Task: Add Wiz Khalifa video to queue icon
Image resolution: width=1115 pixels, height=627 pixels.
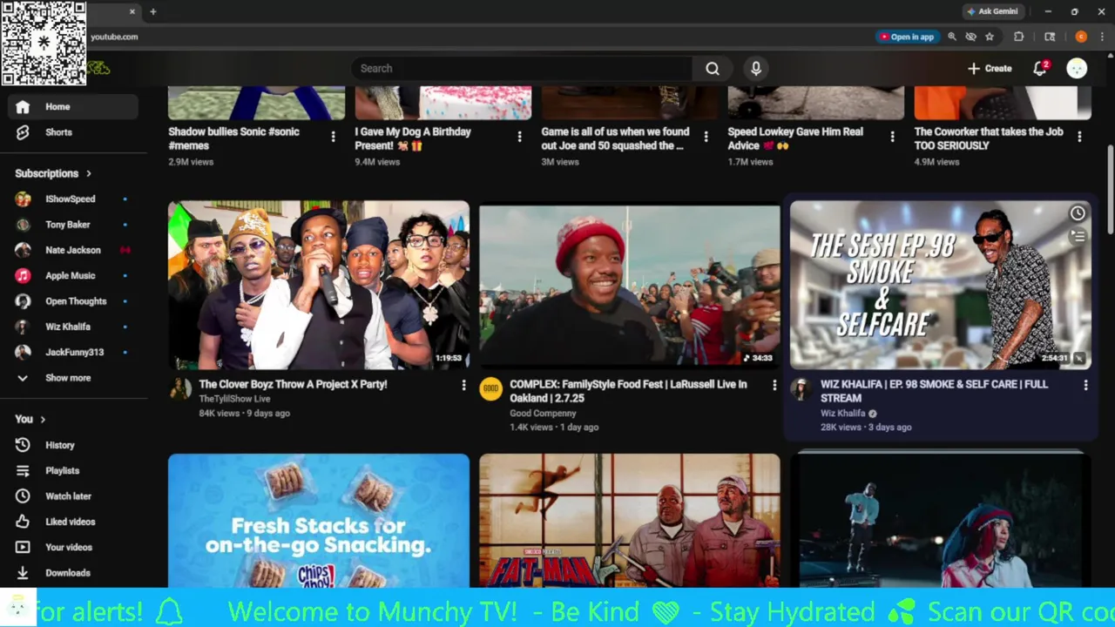Action: 1078,236
